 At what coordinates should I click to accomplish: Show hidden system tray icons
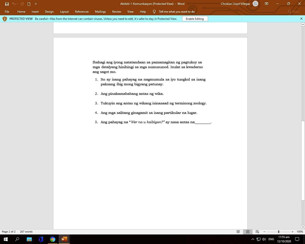(x=253, y=239)
